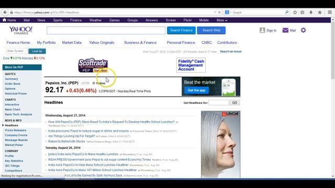Stop page loading with the X icon
The width and height of the screenshot is (335, 188).
click(x=219, y=13)
